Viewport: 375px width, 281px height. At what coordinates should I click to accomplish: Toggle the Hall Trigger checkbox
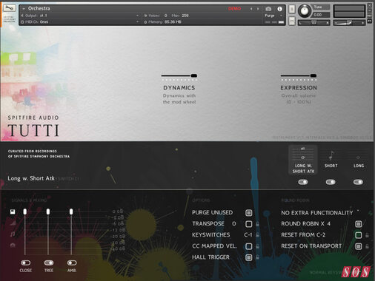[x=249, y=257]
